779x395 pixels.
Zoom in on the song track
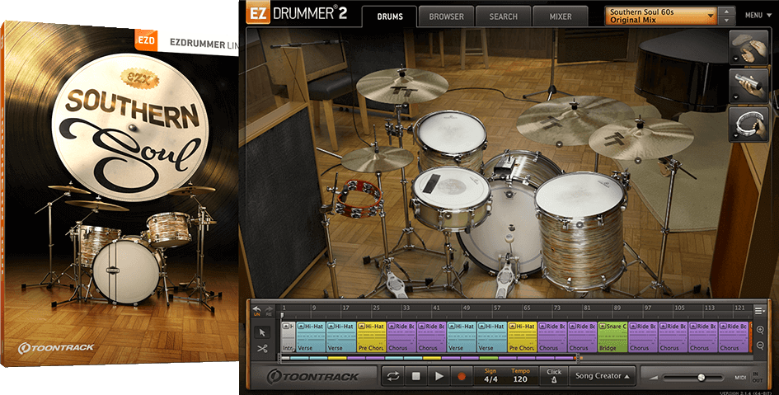coord(760,330)
